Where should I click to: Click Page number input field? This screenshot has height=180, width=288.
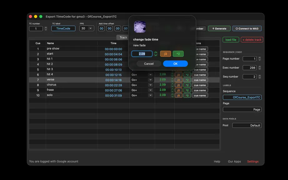[x=250, y=58]
